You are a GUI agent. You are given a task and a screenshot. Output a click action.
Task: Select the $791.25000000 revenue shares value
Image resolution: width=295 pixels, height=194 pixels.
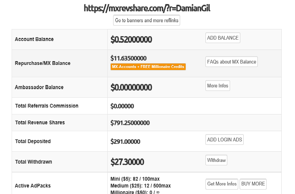click(x=130, y=123)
